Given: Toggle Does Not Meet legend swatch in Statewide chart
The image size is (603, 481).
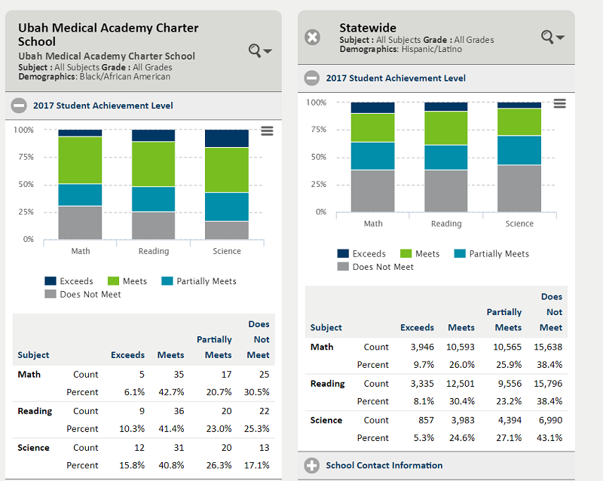Looking at the screenshot, I should (343, 266).
